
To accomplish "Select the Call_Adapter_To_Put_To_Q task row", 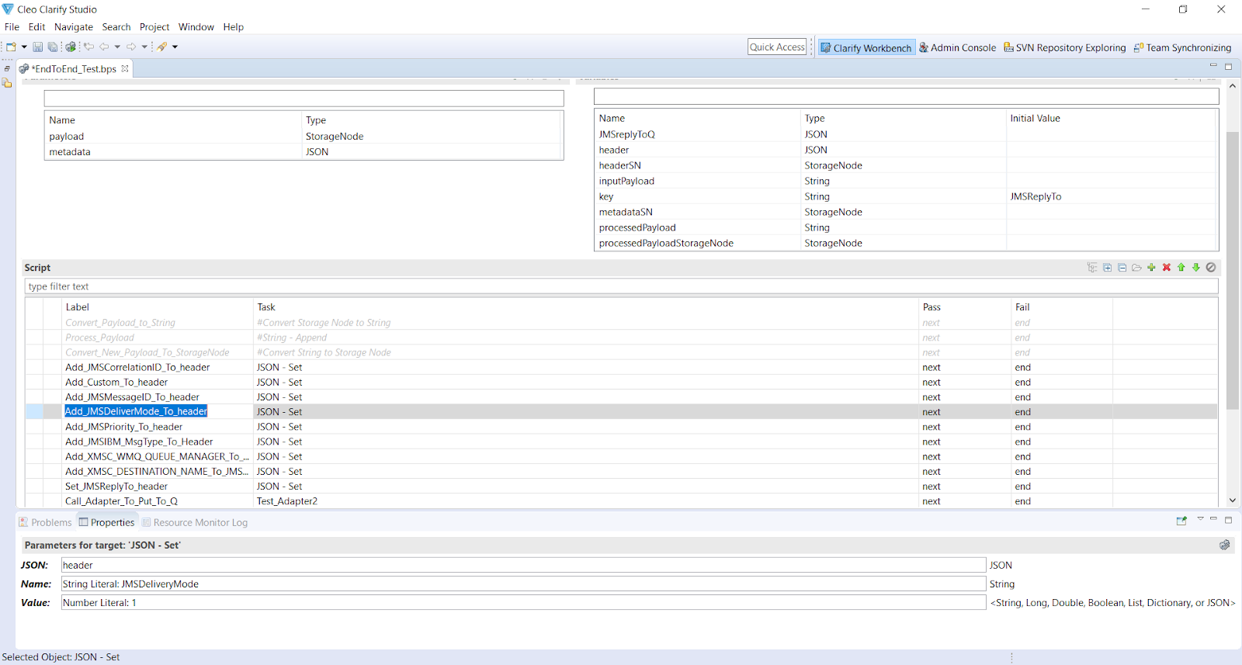I will [x=621, y=501].
